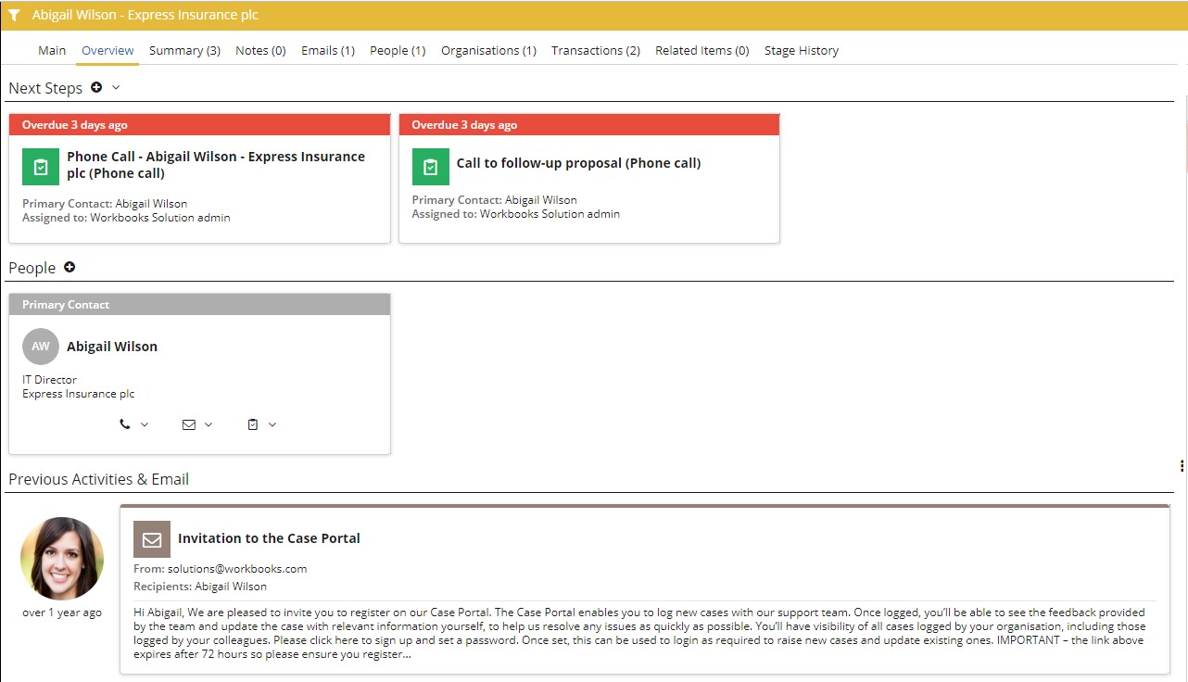Image resolution: width=1188 pixels, height=682 pixels.
Task: Click Overdue banner on follow-up proposal card
Action: (x=589, y=125)
